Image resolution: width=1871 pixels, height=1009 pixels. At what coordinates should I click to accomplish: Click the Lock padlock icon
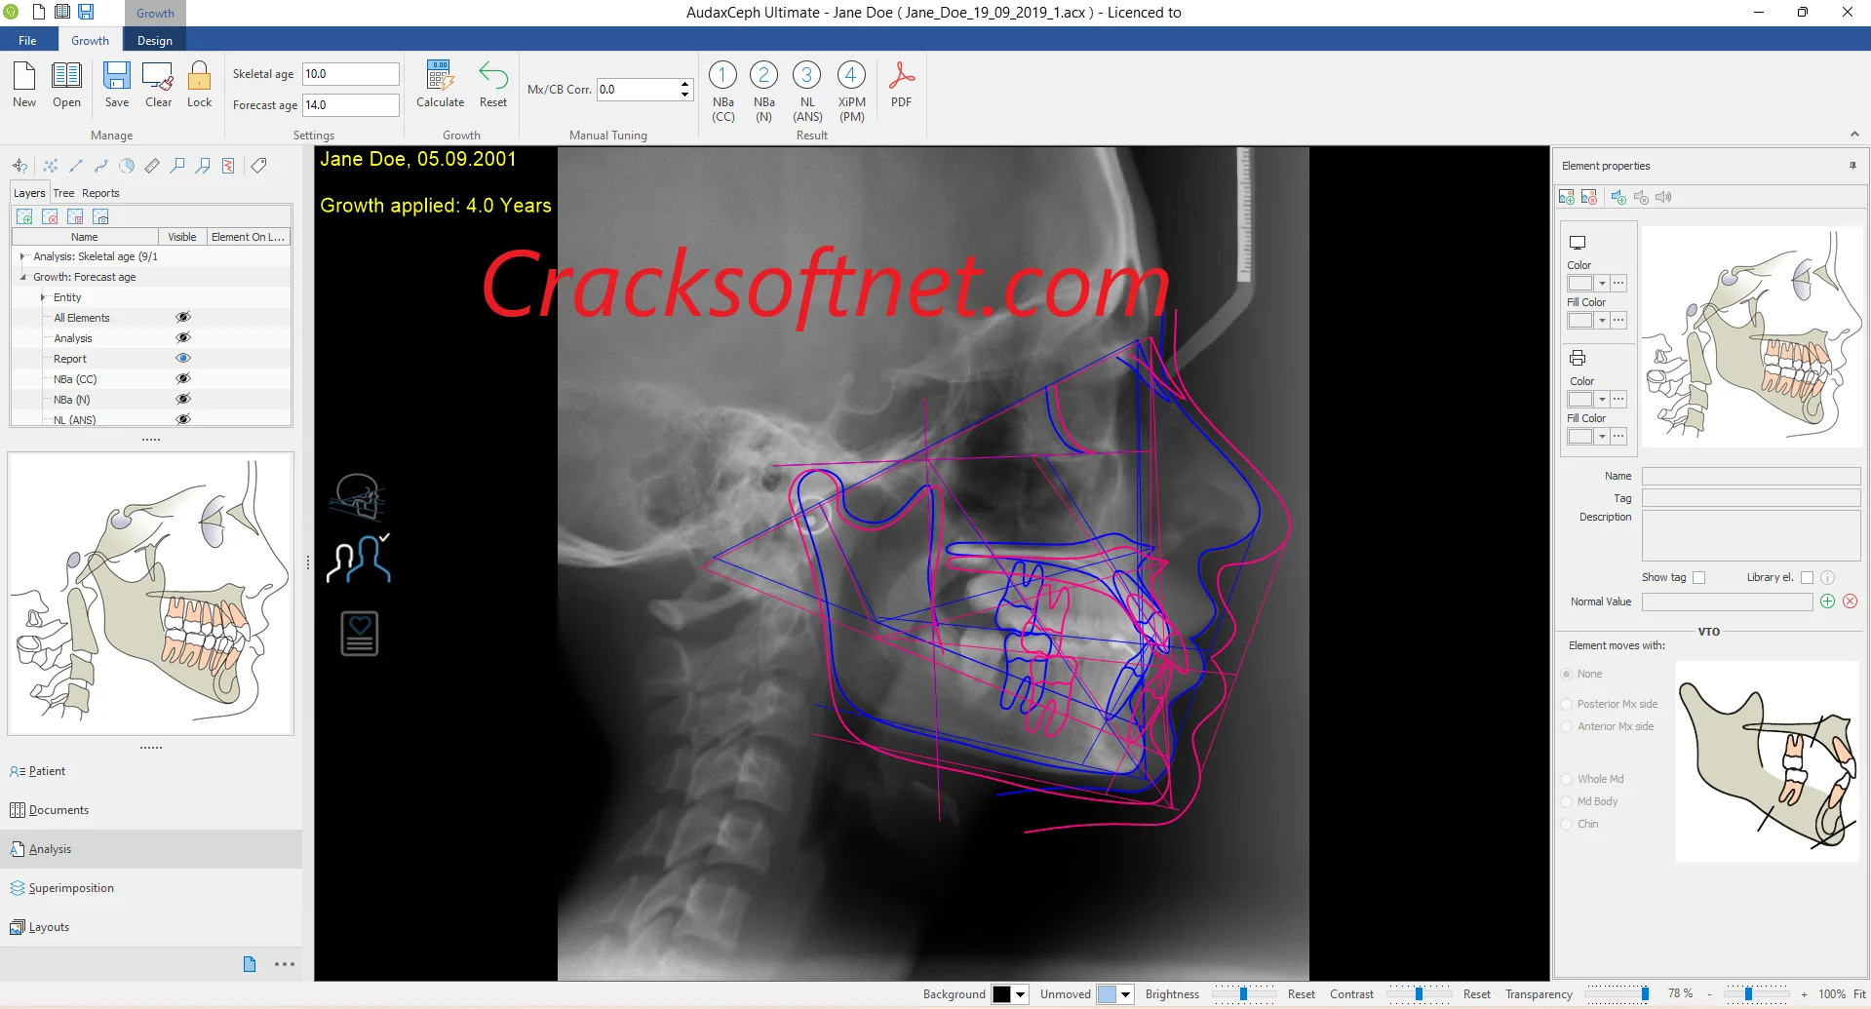click(x=199, y=76)
